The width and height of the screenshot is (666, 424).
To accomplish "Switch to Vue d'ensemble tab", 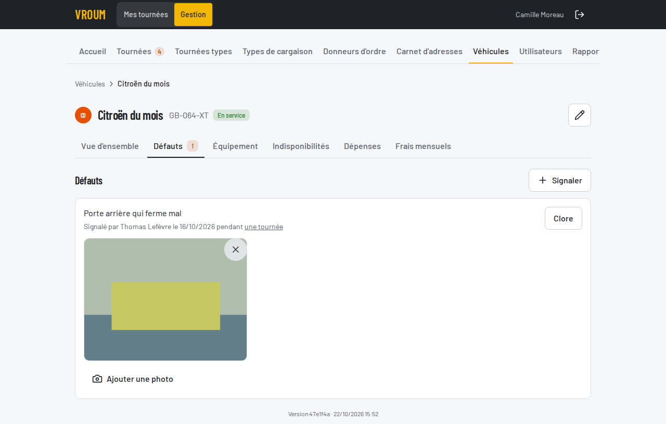I will [110, 146].
